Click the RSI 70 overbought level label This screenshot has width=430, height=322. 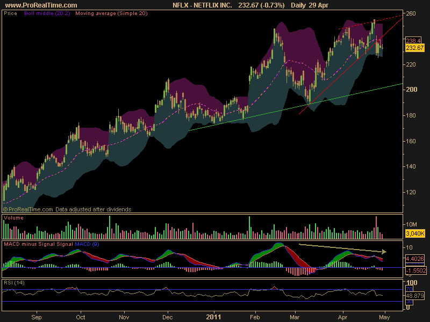(x=409, y=289)
